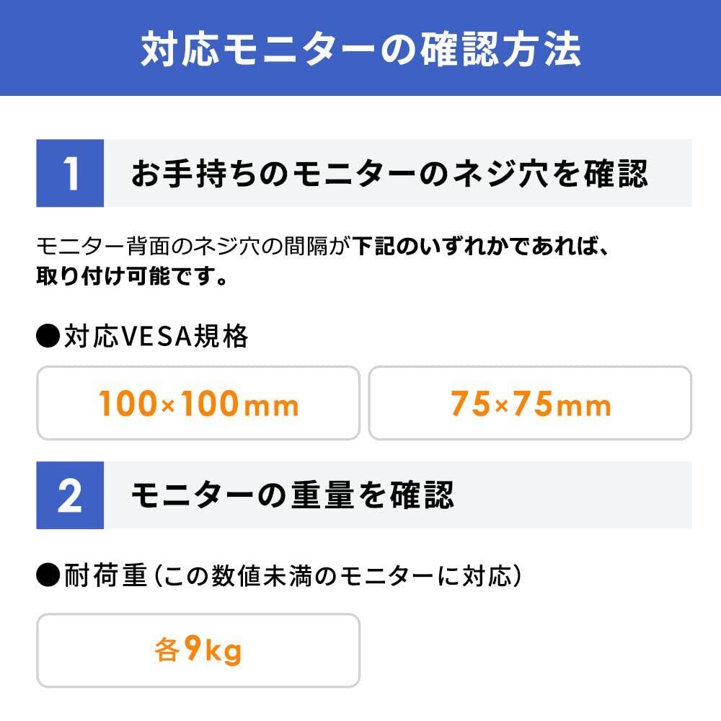Click the black bullet before 対応VESA規格
721x721 pixels.
point(48,337)
